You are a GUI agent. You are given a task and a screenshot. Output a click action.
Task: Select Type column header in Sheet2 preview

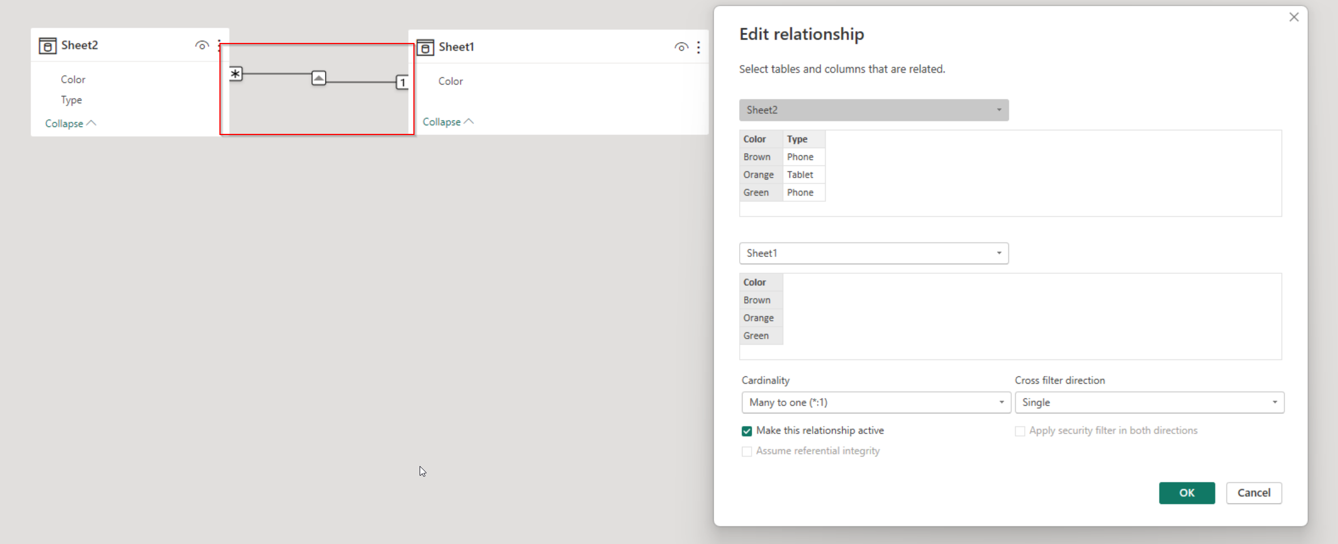click(804, 139)
